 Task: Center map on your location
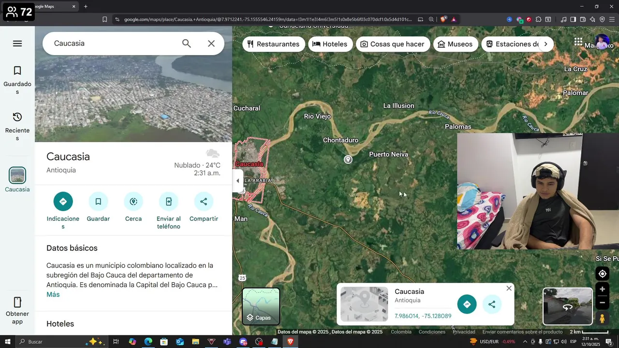(x=602, y=274)
